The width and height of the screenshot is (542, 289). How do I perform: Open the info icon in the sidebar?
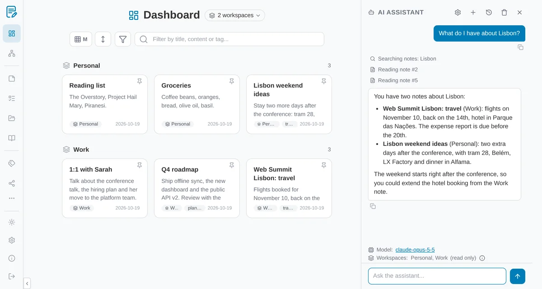[x=12, y=258]
